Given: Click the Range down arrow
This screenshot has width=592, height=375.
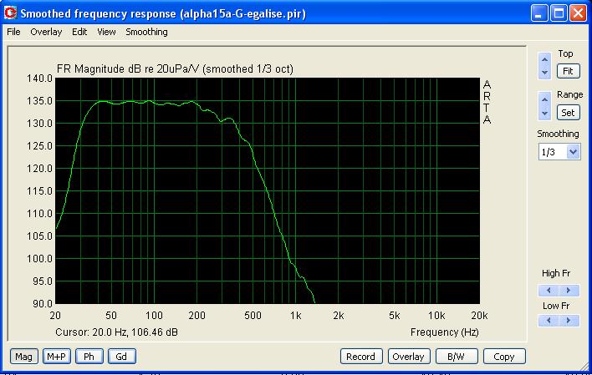Looking at the screenshot, I should [544, 114].
